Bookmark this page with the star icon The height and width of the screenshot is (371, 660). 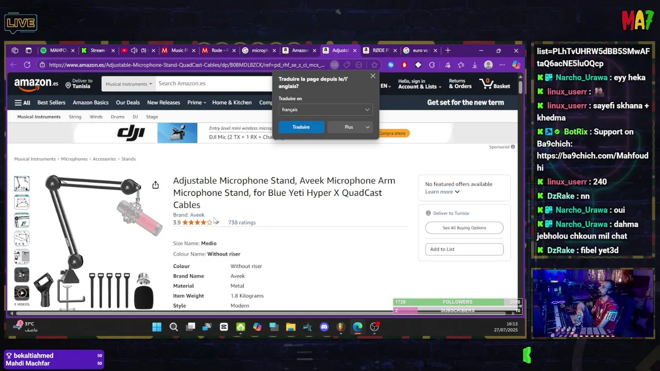pos(374,65)
